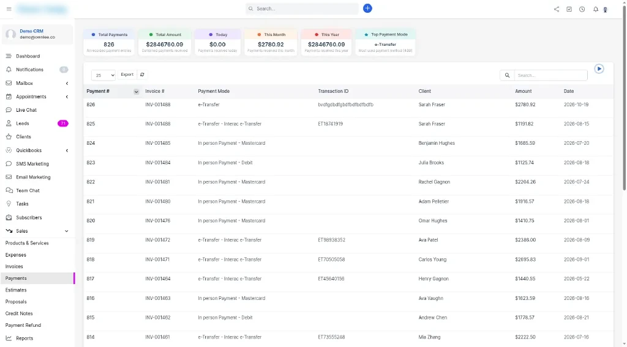The image size is (627, 347).
Task: Click the Reports chart icon
Action: click(9, 338)
